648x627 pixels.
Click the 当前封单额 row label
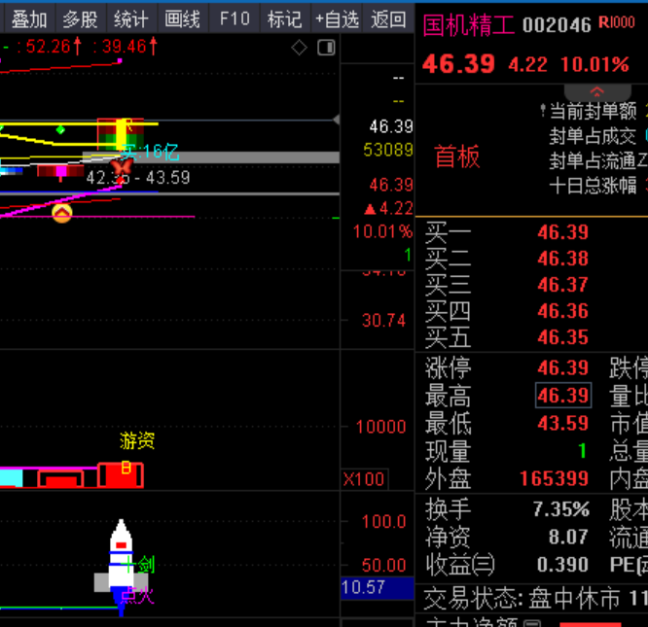pos(594,111)
